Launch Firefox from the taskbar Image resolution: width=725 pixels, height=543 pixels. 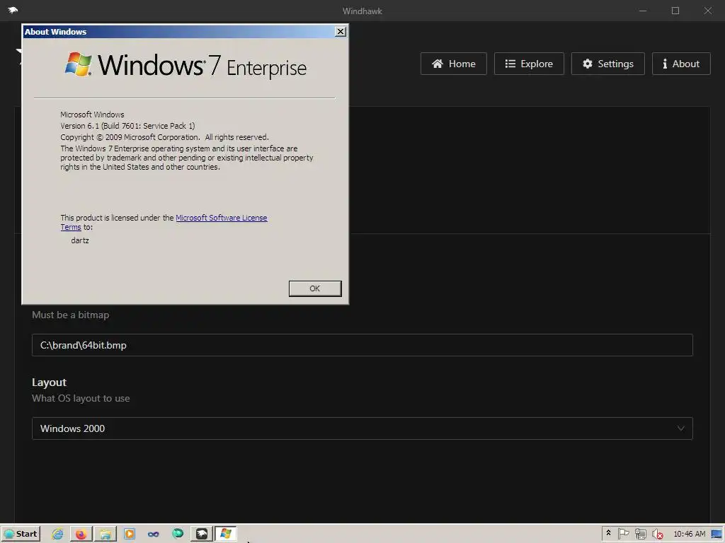click(81, 534)
